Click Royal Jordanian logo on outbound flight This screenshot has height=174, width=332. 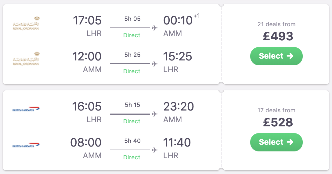26,24
